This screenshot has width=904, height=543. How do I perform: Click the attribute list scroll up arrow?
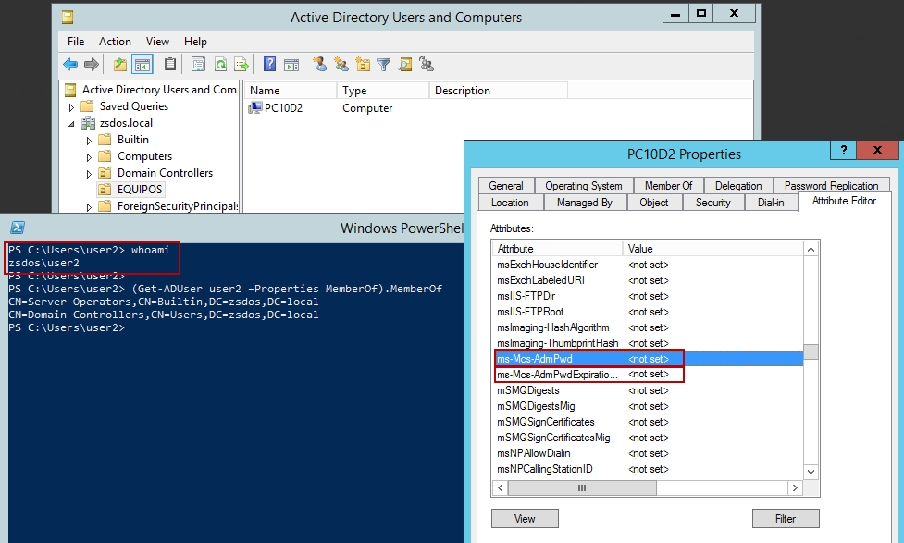811,249
